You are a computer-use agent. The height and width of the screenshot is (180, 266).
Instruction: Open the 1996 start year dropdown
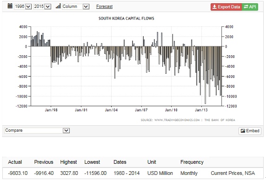(x=23, y=6)
